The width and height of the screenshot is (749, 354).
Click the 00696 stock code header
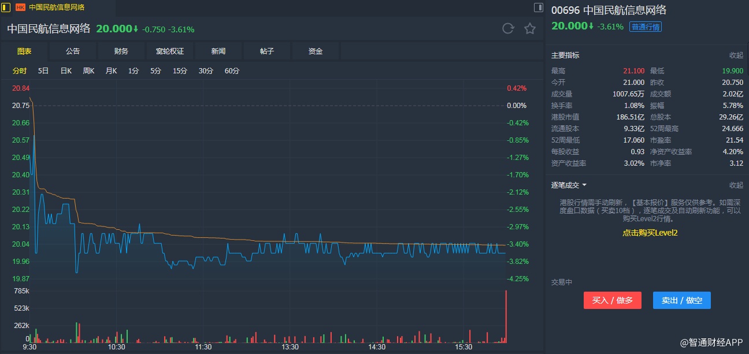click(x=565, y=10)
